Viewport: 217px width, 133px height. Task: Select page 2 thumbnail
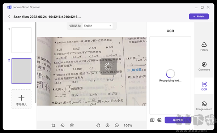click(x=21, y=71)
